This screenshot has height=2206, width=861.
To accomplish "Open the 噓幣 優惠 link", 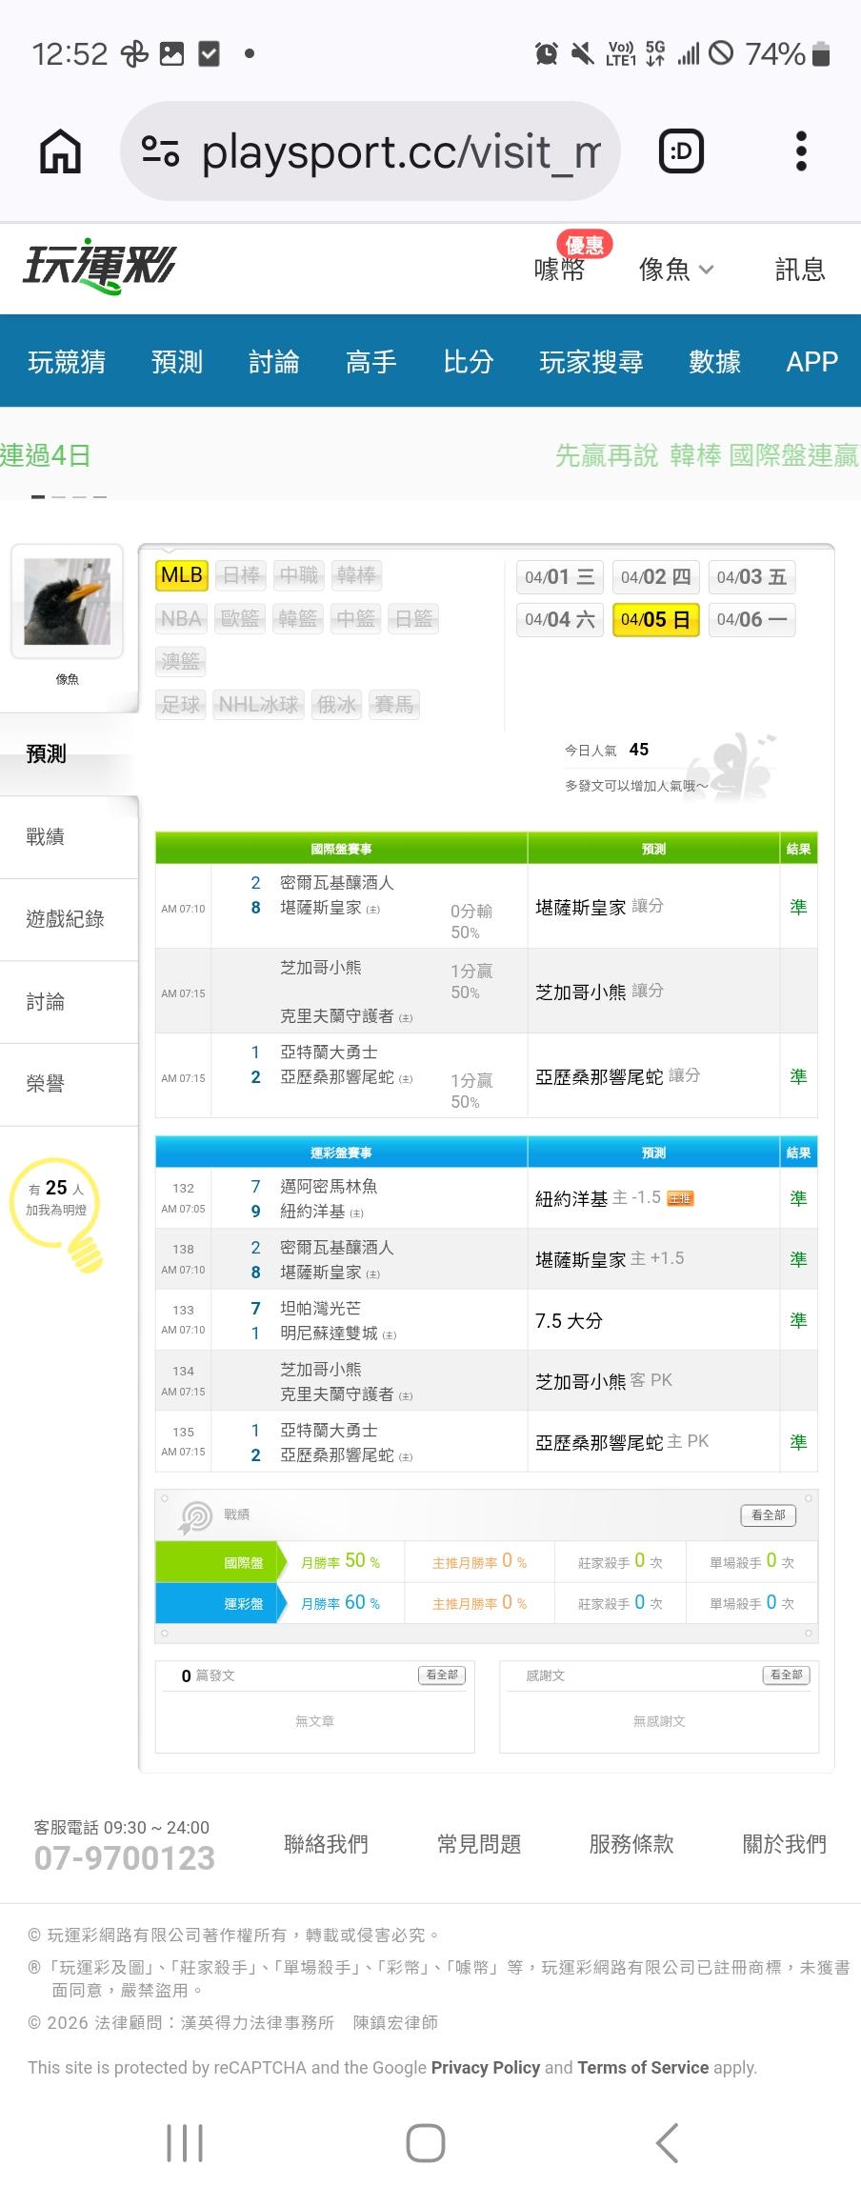I will 560,270.
